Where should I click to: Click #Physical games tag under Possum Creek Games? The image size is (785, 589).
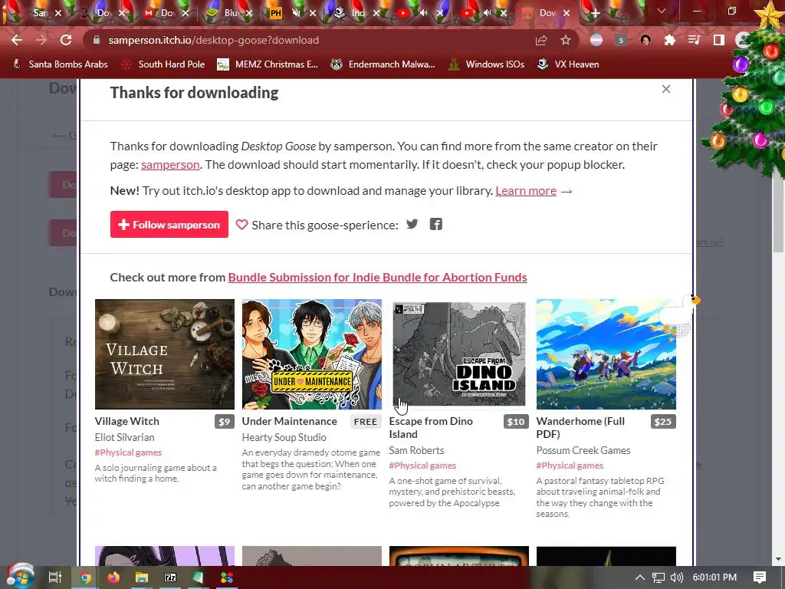click(x=570, y=466)
